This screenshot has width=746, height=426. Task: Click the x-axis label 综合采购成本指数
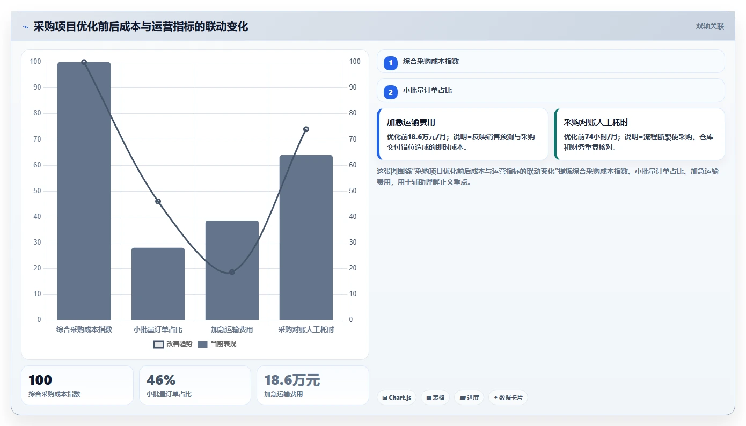tap(84, 329)
